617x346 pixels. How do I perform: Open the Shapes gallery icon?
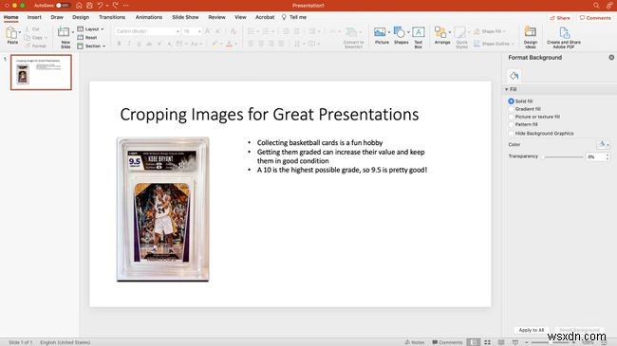[x=400, y=32]
